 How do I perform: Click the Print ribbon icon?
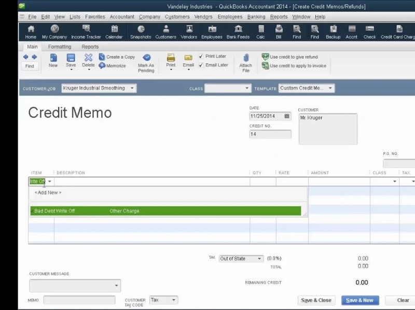(171, 61)
